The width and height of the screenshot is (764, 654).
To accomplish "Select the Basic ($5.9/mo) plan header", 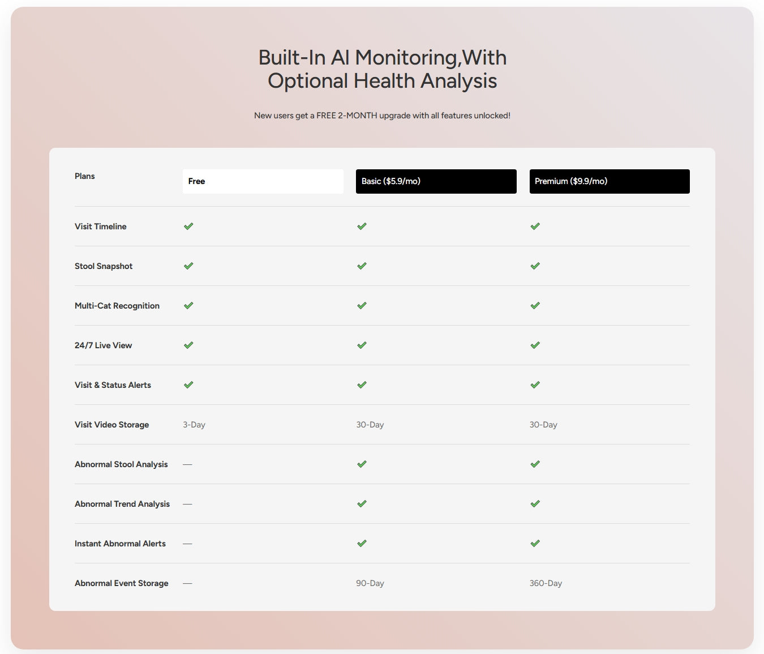I will pyautogui.click(x=436, y=181).
